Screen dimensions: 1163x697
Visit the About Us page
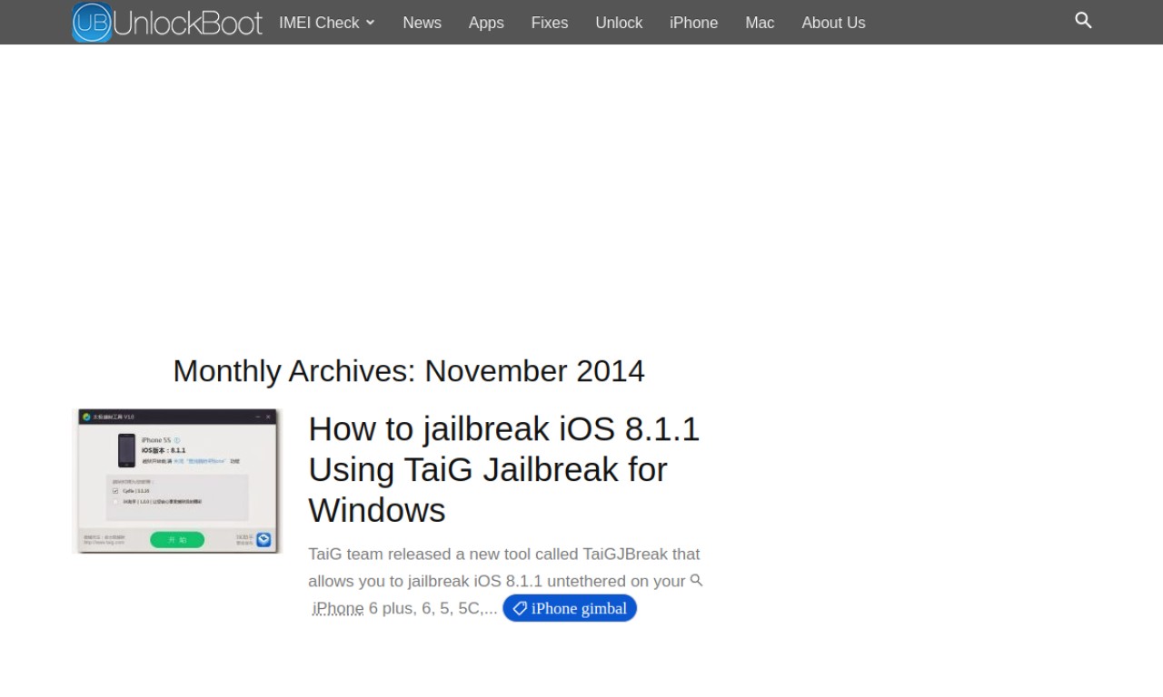pos(833,23)
